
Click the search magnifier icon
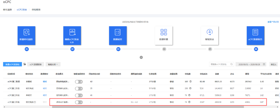[231, 64]
